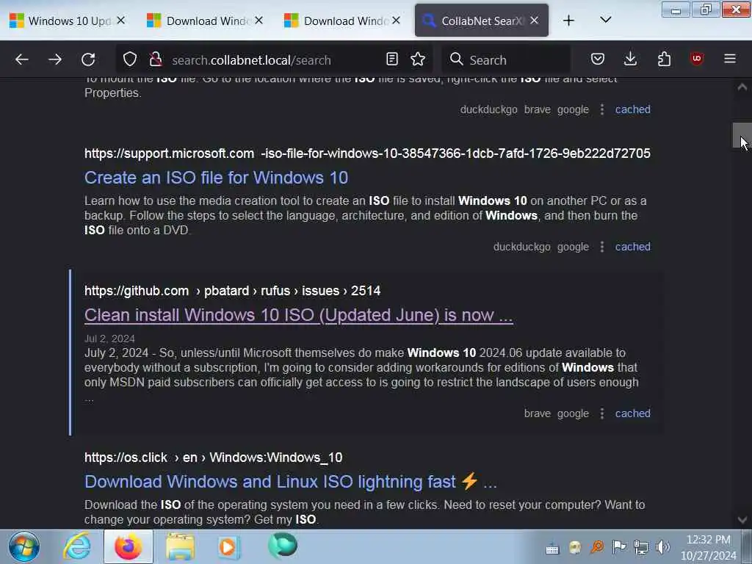Toggle reader view icon in address bar
The height and width of the screenshot is (564, 752).
click(392, 59)
